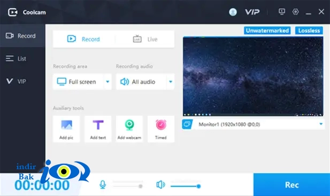This screenshot has height=196, width=330.
Task: Click the Lossless badge
Action: pos(309,31)
